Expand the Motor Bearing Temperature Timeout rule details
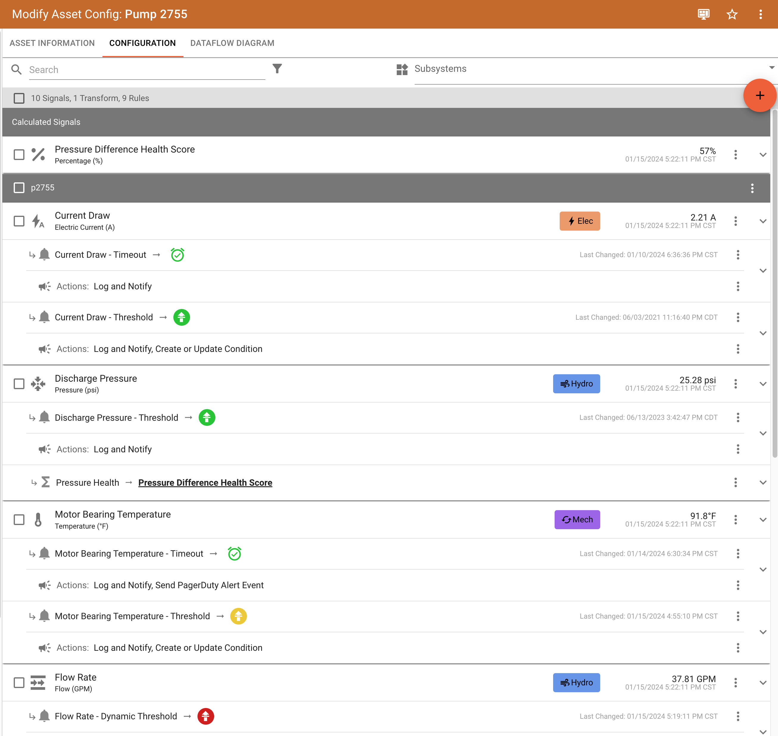778x736 pixels. (x=763, y=569)
